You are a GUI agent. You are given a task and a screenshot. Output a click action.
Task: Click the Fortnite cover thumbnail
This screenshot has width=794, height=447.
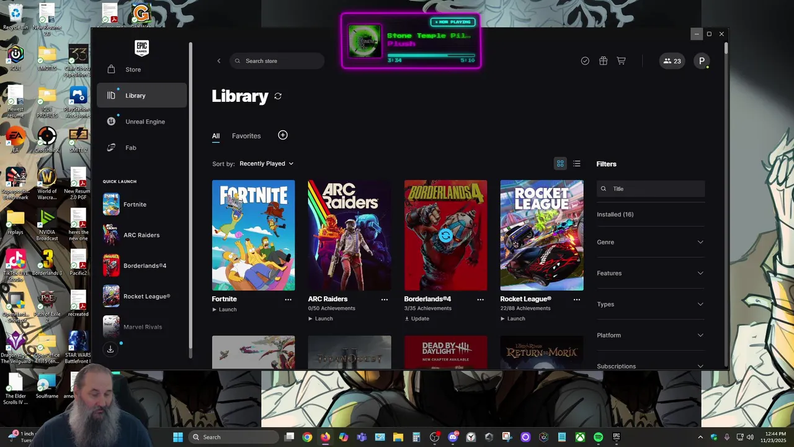point(253,235)
